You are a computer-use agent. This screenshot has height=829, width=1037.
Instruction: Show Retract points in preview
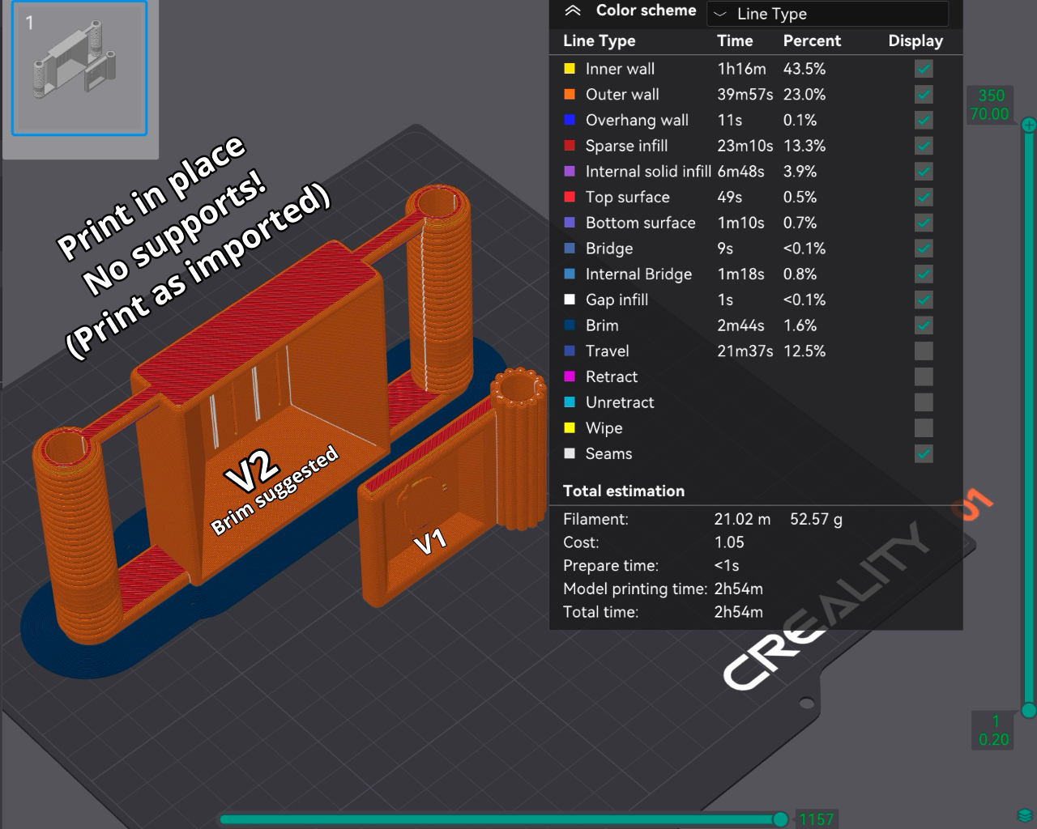tap(924, 377)
